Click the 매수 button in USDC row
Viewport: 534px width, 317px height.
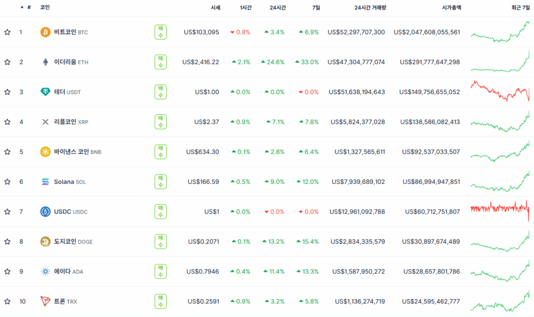(x=161, y=212)
